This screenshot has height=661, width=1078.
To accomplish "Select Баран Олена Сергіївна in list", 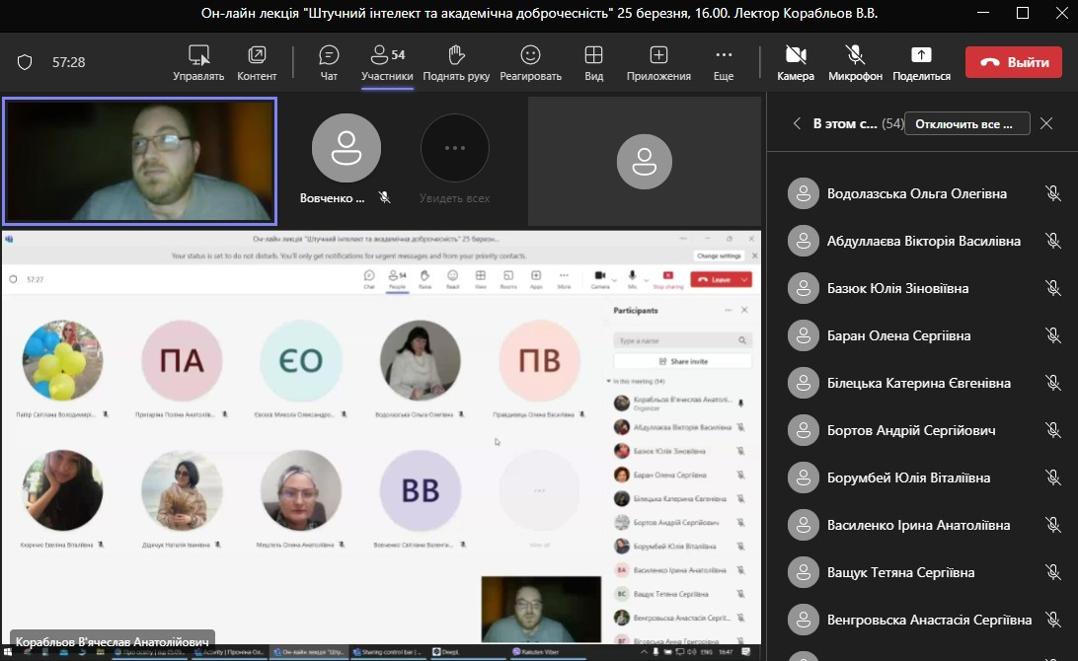I will coord(898,335).
